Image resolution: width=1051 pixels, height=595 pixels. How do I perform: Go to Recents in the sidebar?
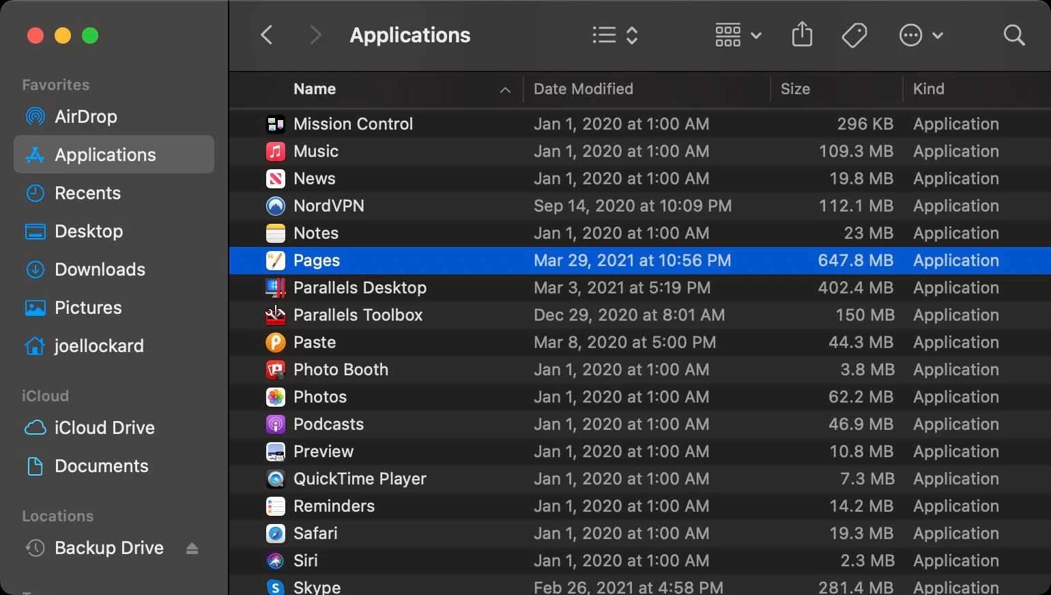pyautogui.click(x=87, y=193)
